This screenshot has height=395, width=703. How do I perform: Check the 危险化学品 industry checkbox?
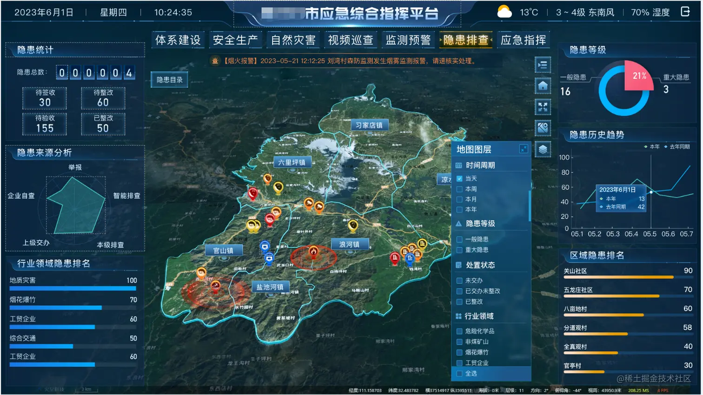tap(459, 331)
